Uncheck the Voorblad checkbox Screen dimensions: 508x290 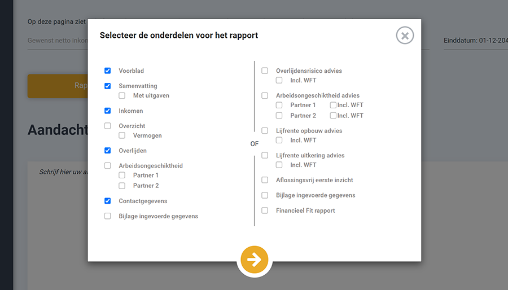108,71
